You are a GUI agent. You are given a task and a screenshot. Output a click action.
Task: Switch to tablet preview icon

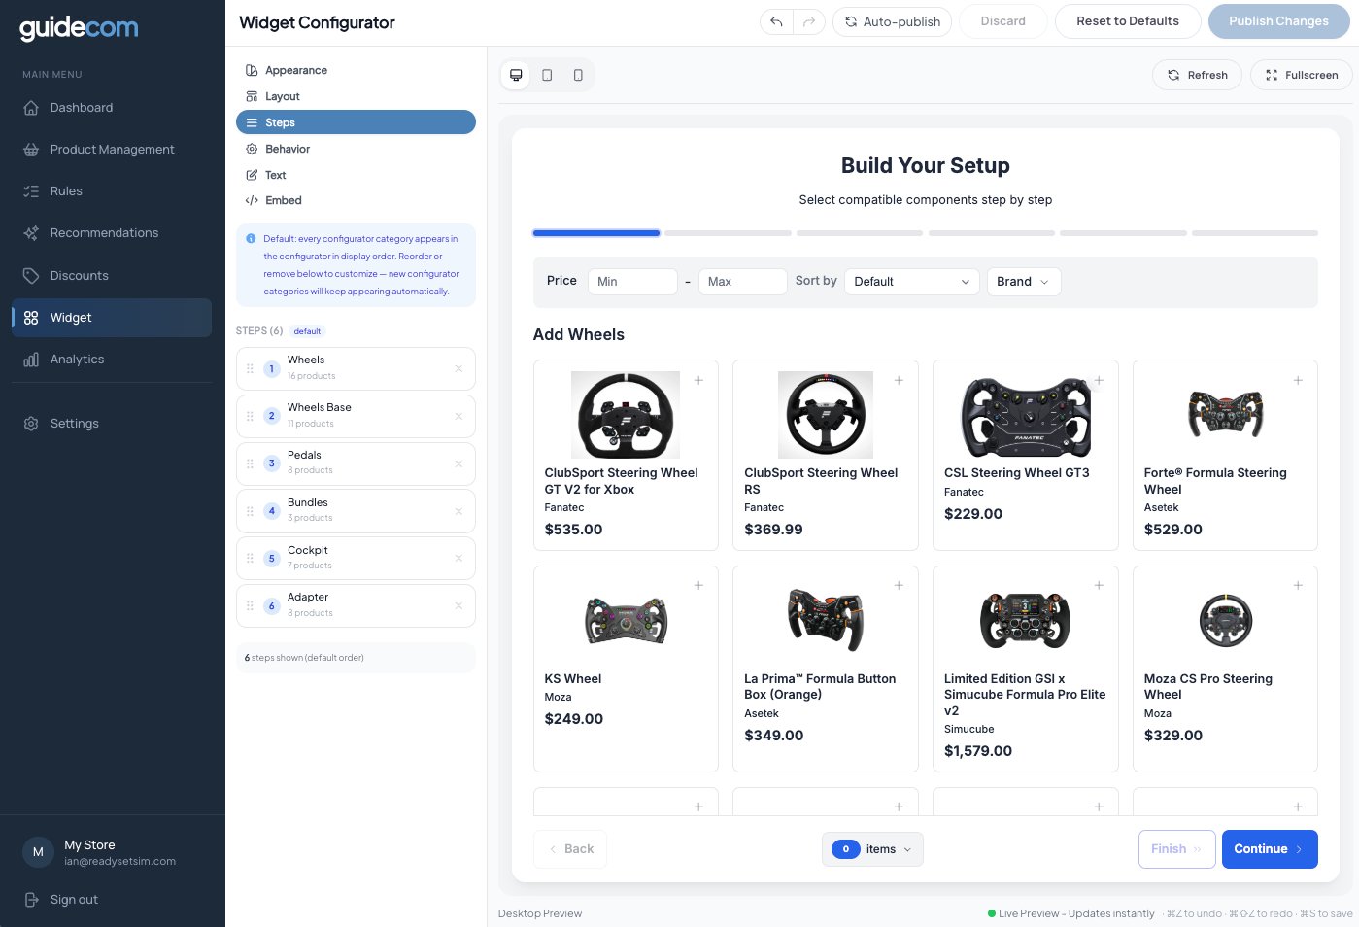tap(547, 75)
